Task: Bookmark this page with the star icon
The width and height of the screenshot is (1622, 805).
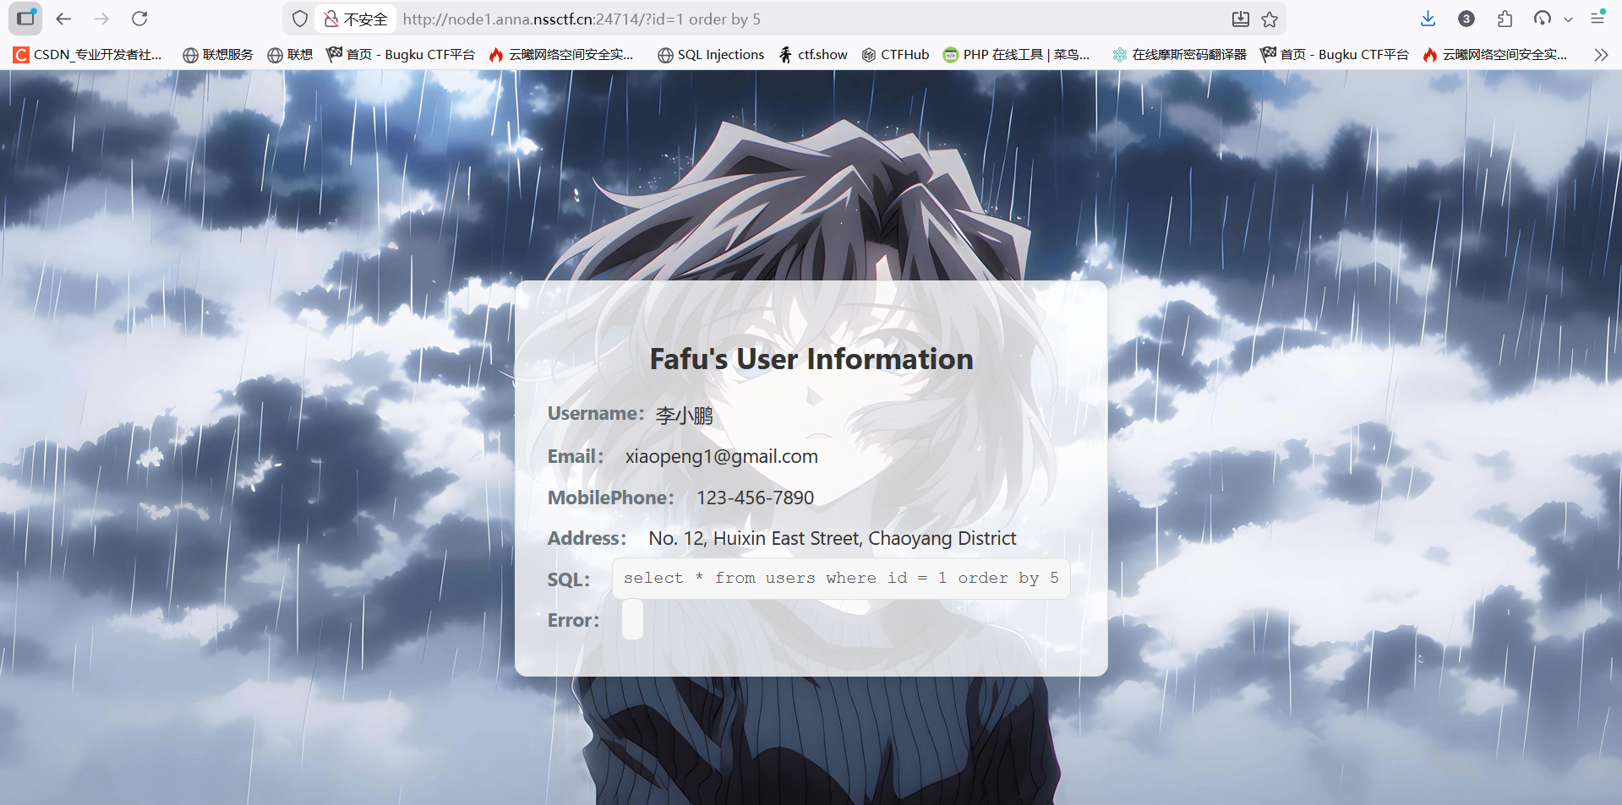Action: 1270,19
